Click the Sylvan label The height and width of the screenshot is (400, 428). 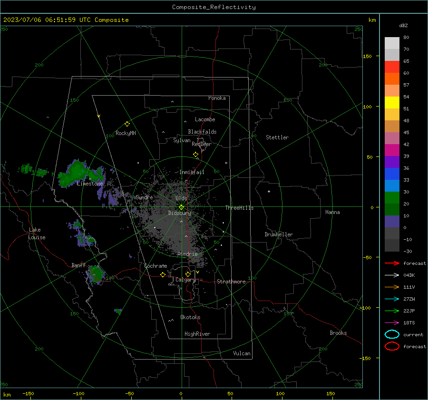182,140
